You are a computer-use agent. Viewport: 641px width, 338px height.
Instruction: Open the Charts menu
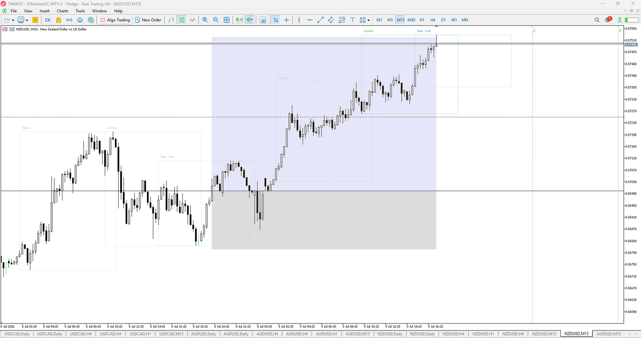62,11
